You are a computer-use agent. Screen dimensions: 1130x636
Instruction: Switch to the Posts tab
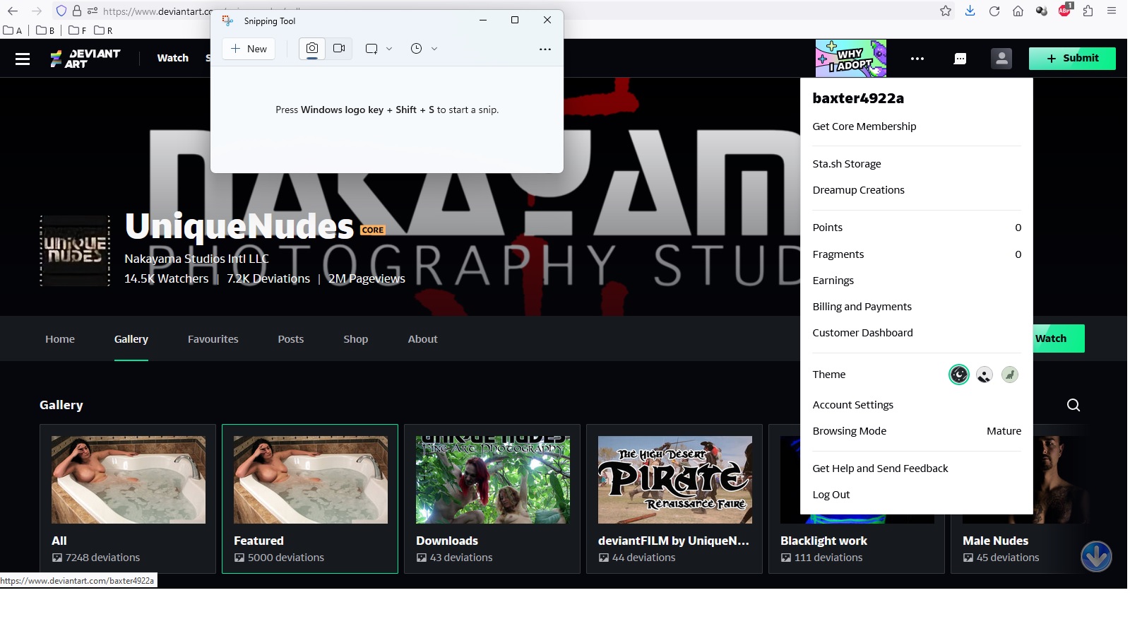(x=291, y=339)
